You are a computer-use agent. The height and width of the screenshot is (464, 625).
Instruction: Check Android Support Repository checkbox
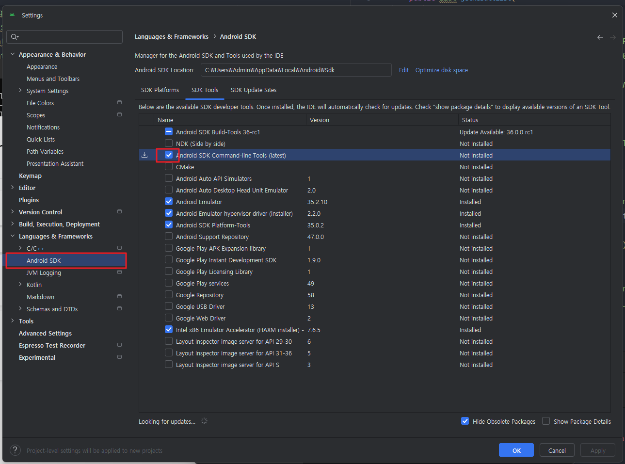tap(169, 236)
